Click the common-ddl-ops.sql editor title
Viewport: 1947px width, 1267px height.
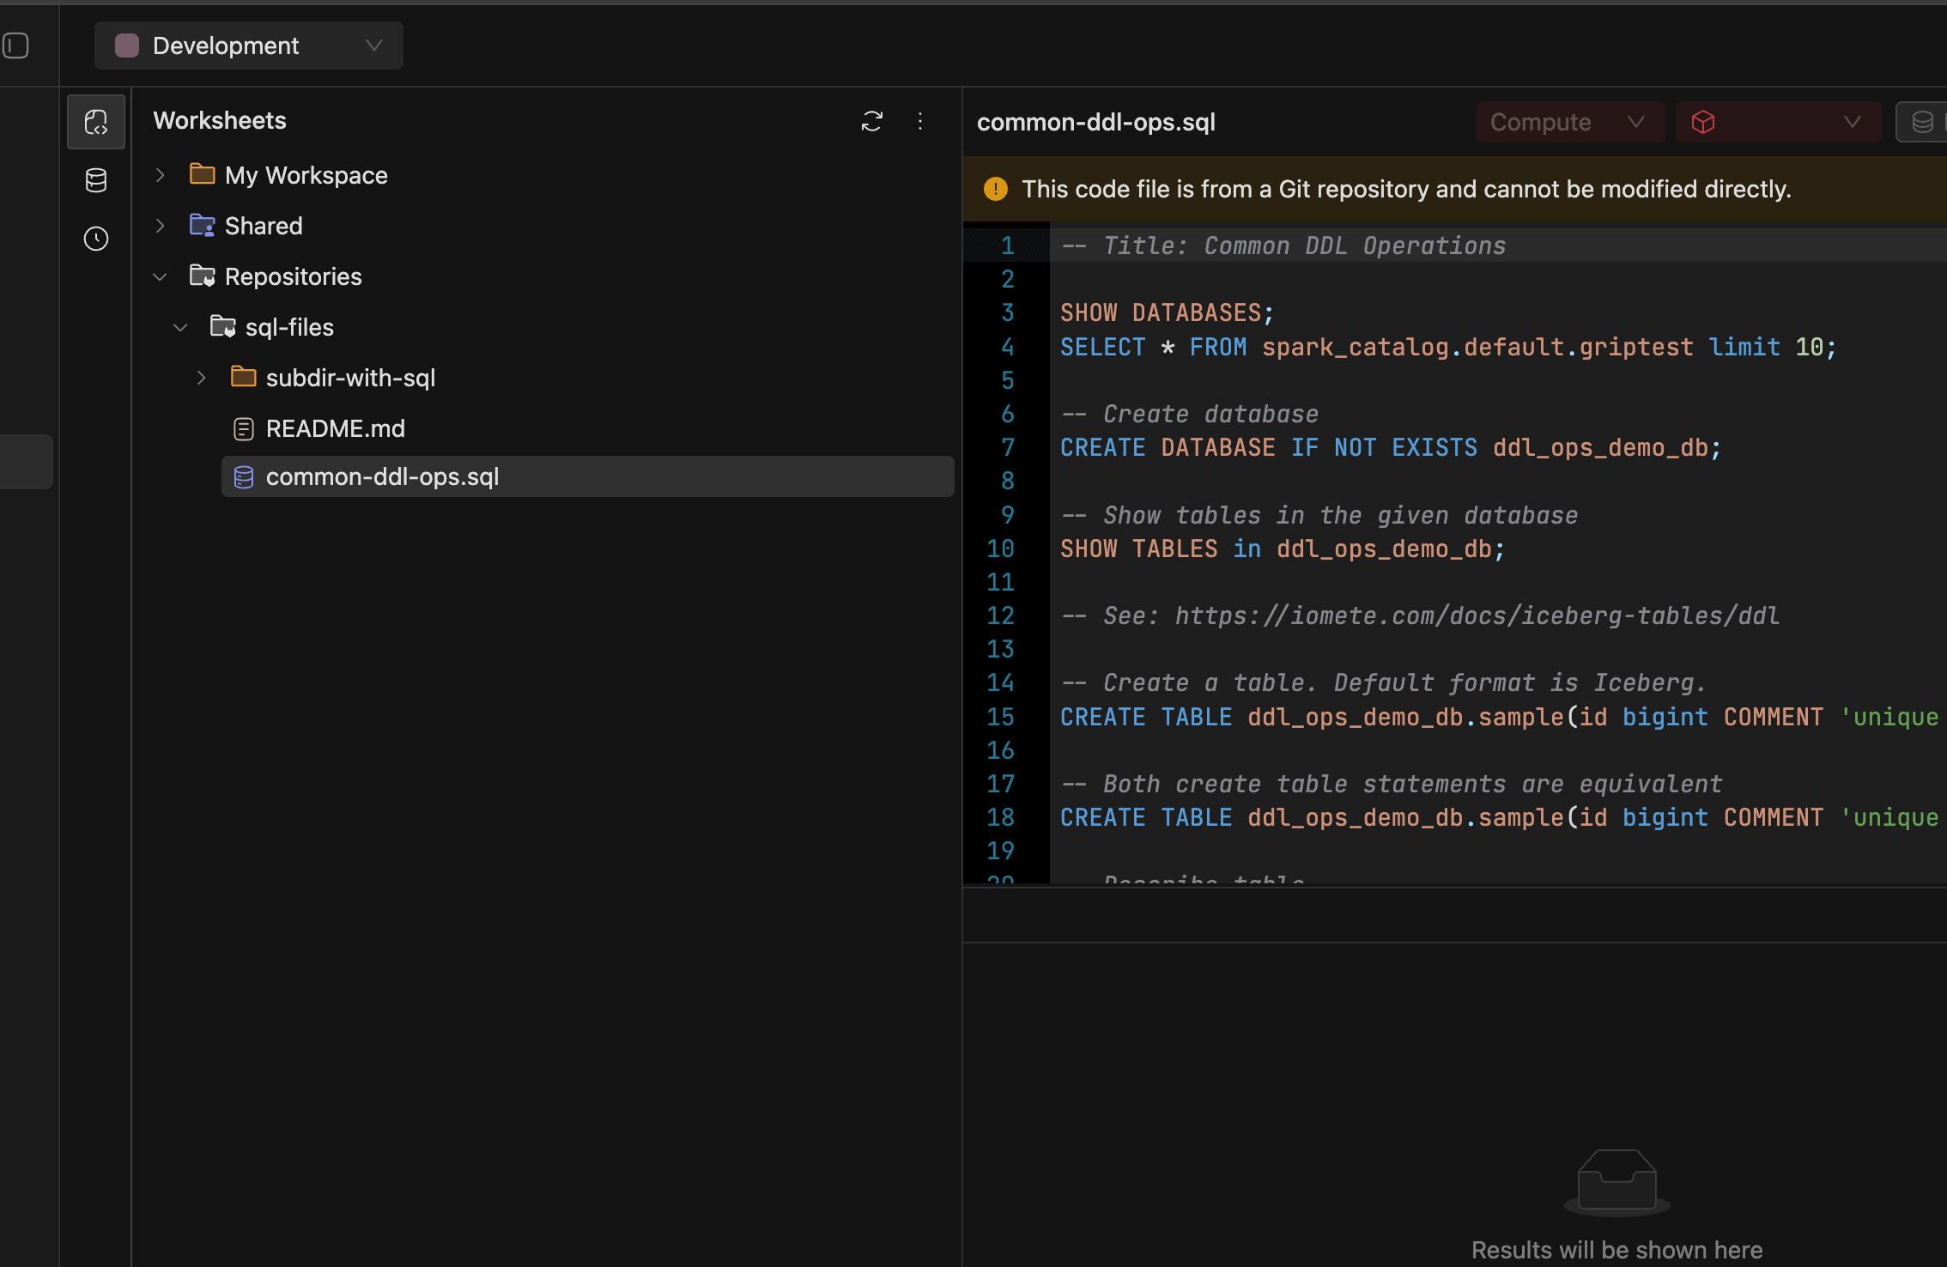(x=1096, y=122)
